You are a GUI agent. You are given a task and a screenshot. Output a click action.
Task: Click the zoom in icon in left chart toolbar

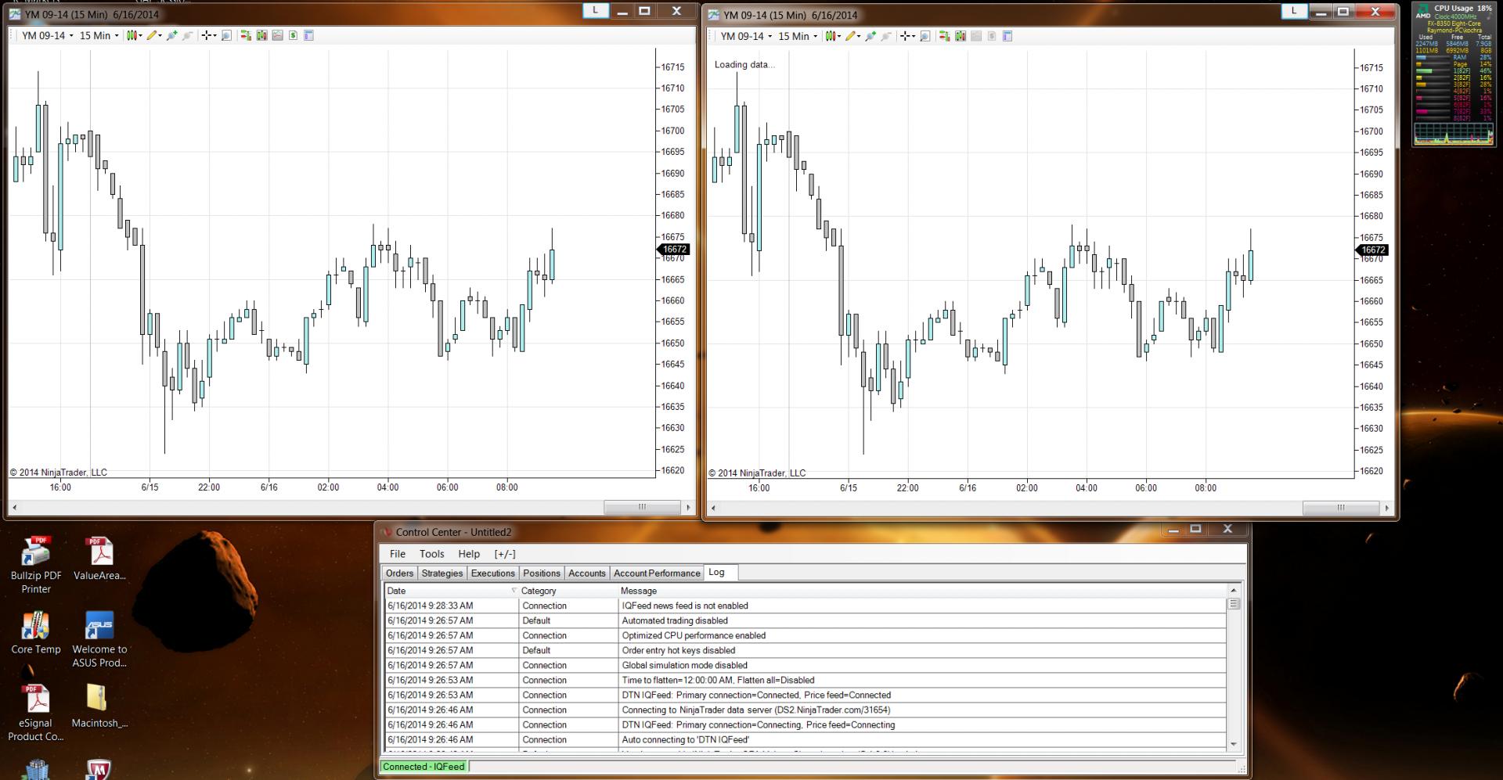point(171,35)
